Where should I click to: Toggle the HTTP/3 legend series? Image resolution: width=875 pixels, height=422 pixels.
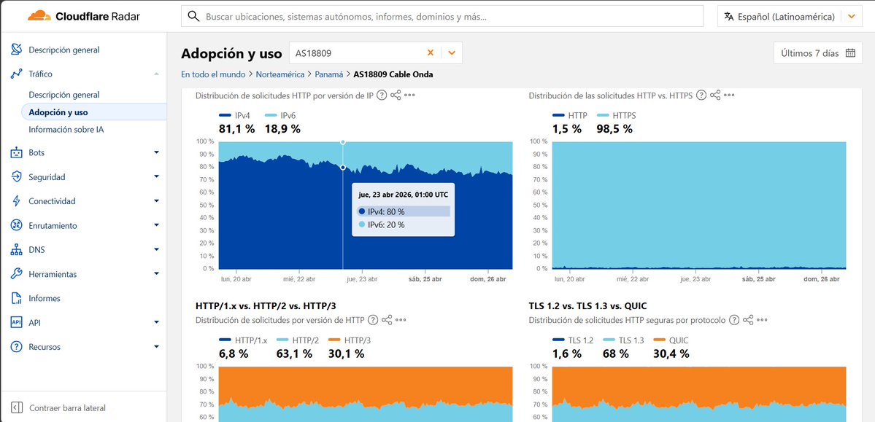click(350, 340)
